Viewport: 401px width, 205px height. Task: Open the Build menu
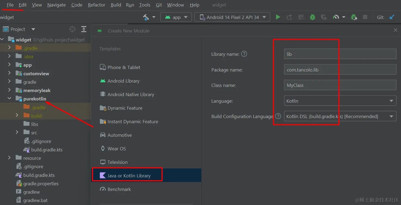[x=116, y=5]
